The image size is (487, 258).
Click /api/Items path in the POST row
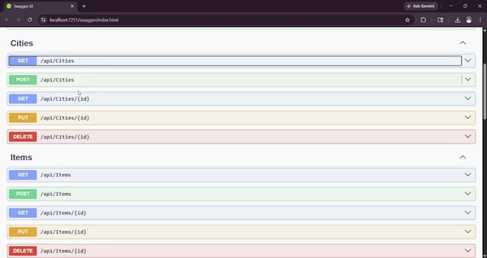56,194
